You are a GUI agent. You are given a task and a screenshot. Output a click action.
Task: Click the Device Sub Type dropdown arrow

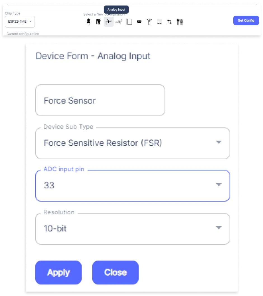[x=219, y=142]
